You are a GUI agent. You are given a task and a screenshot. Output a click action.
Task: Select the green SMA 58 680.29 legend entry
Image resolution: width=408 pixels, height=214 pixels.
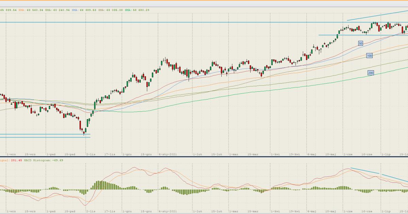tap(137, 10)
